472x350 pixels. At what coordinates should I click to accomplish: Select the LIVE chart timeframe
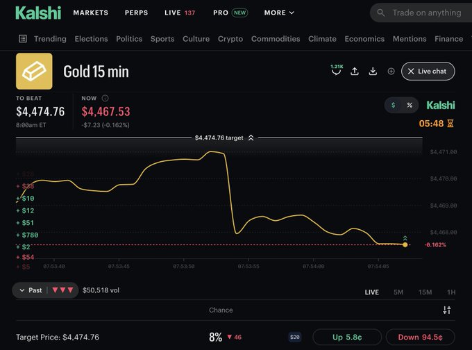(372, 292)
